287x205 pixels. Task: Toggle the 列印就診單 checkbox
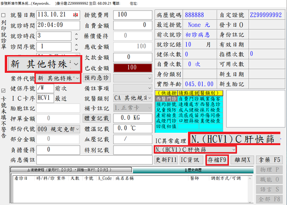point(4,15)
